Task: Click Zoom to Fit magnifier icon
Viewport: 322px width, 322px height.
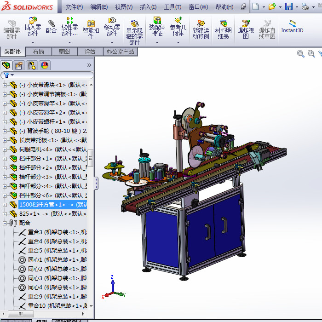Action: (300, 54)
